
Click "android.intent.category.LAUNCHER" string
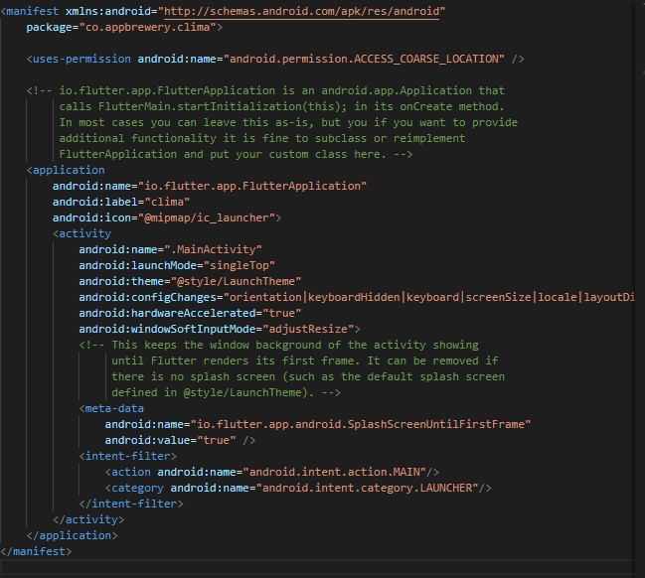click(x=367, y=488)
